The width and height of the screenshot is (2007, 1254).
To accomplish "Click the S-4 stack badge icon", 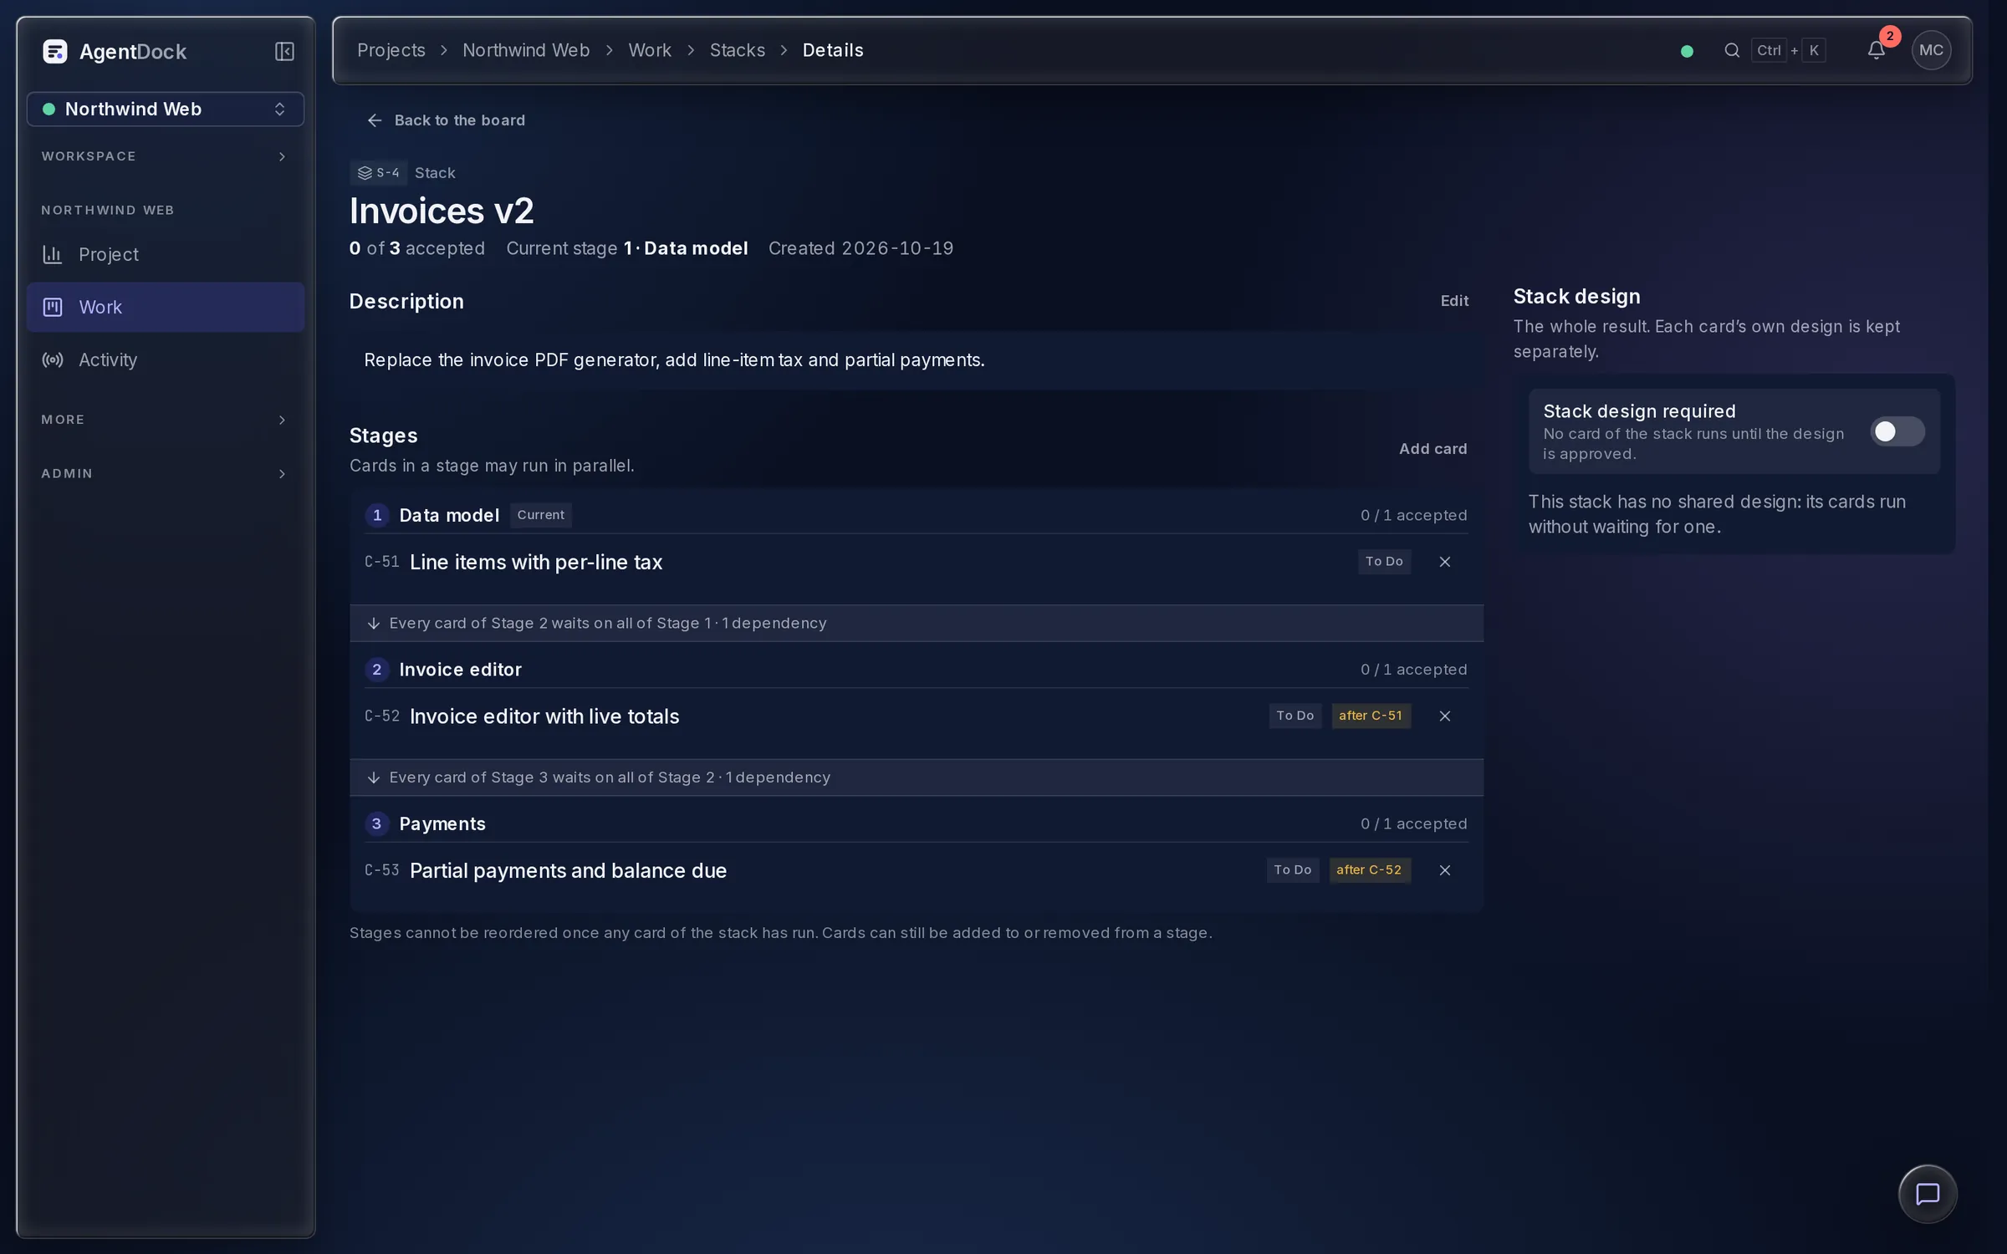I will [x=365, y=173].
